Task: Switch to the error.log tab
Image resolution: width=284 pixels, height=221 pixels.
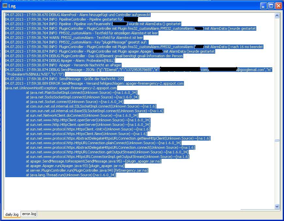Action: pyautogui.click(x=29, y=214)
